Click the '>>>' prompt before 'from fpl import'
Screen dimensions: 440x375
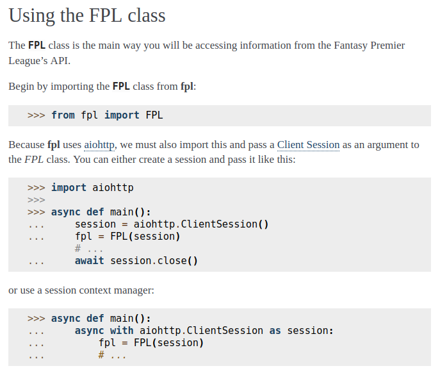(x=37, y=115)
